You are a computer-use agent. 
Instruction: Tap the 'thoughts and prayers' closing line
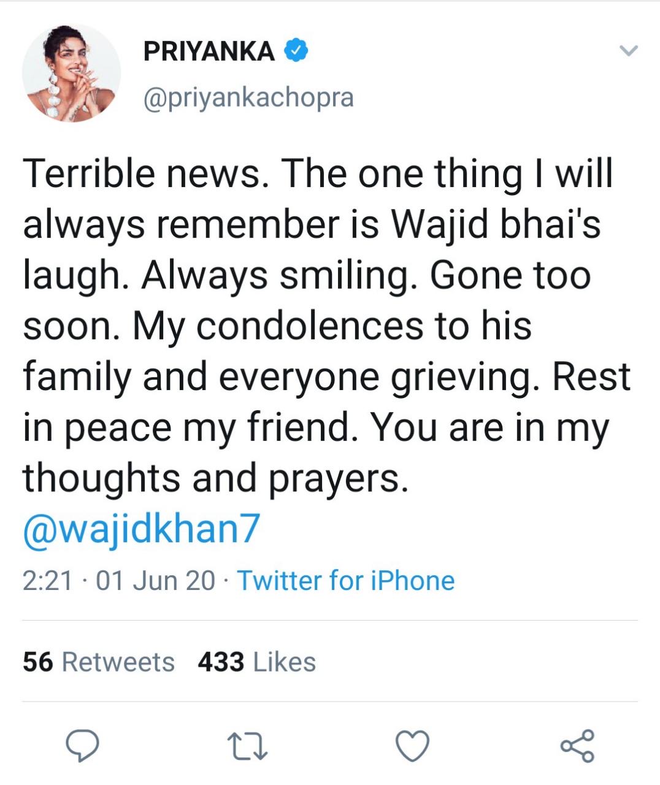215,478
